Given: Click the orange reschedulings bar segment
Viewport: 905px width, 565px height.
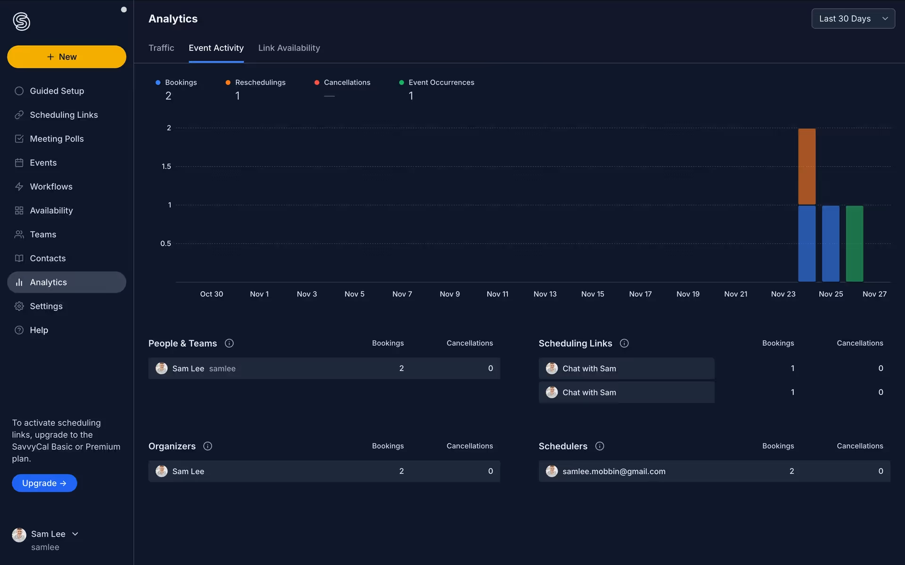Looking at the screenshot, I should pos(806,166).
